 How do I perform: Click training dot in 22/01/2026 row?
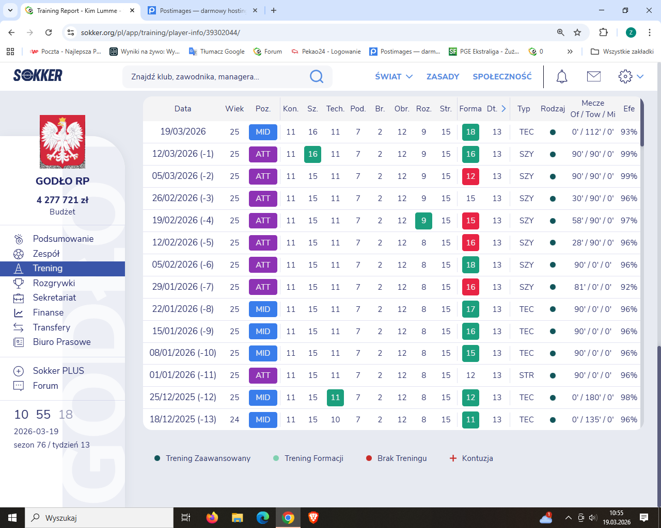[x=553, y=309]
